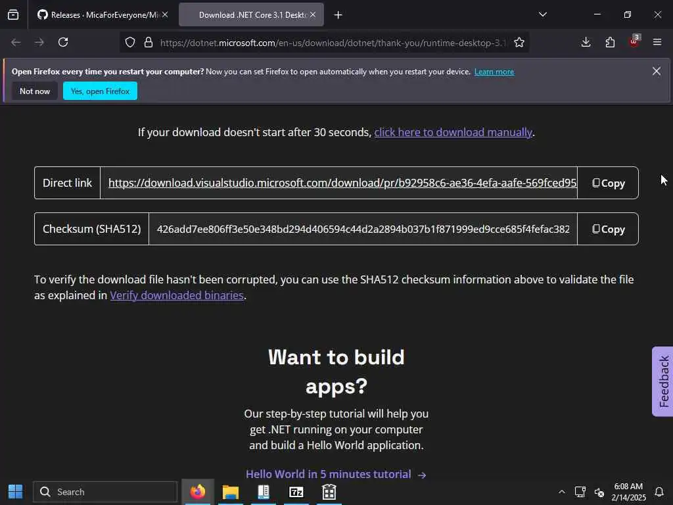
Task: Click the Checksum (SHA512) label cell
Action: [92, 229]
